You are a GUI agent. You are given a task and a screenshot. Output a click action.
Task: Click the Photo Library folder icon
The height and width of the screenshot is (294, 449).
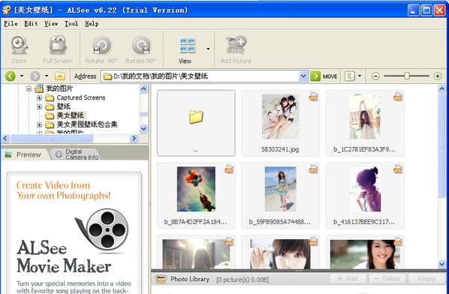pyautogui.click(x=161, y=279)
